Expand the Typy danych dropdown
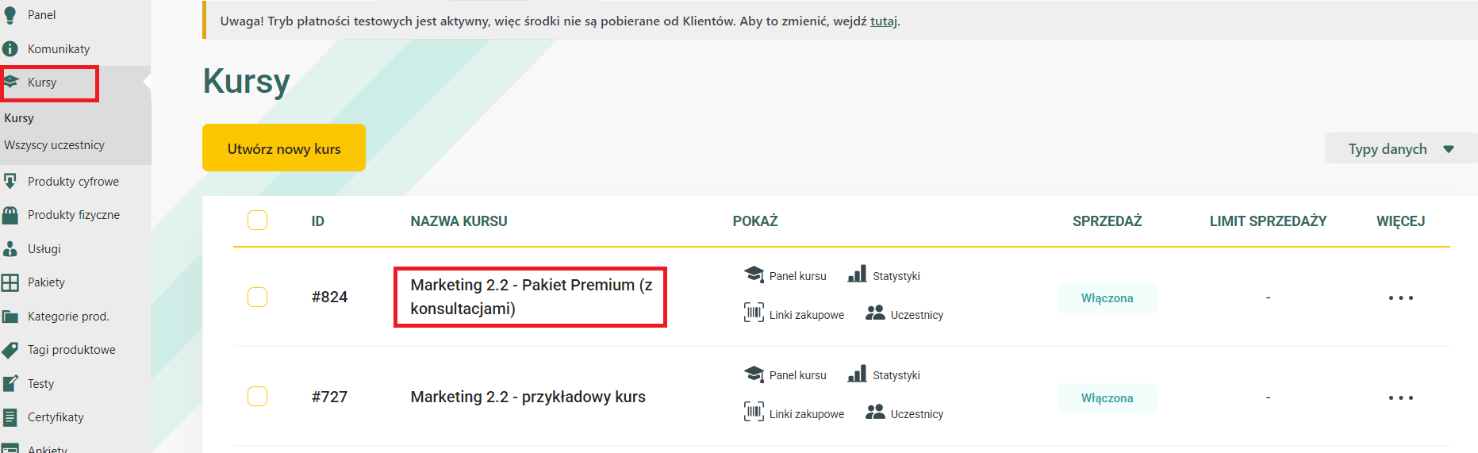 point(1400,149)
